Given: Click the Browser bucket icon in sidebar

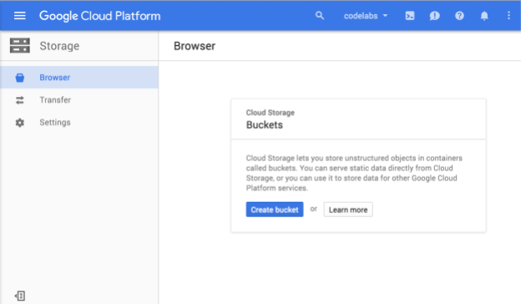Looking at the screenshot, I should 19,78.
